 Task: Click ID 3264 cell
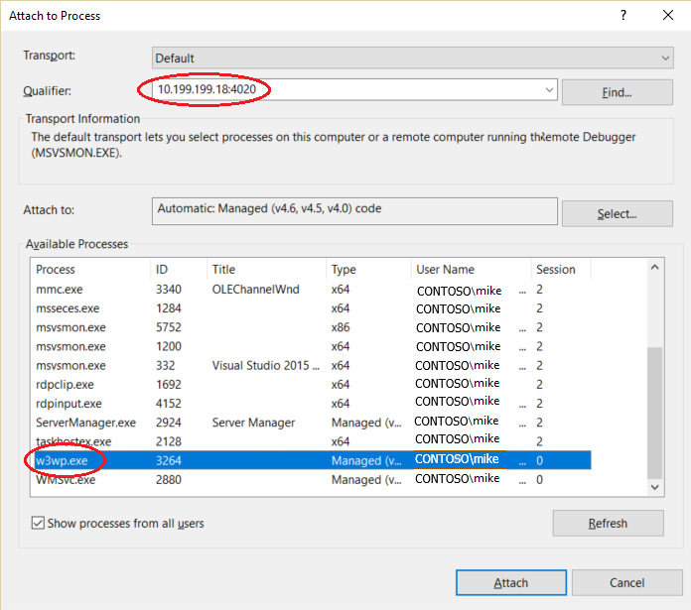coord(169,460)
